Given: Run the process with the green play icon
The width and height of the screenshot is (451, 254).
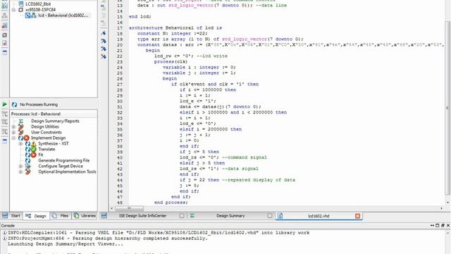Looking at the screenshot, I should tap(5, 104).
